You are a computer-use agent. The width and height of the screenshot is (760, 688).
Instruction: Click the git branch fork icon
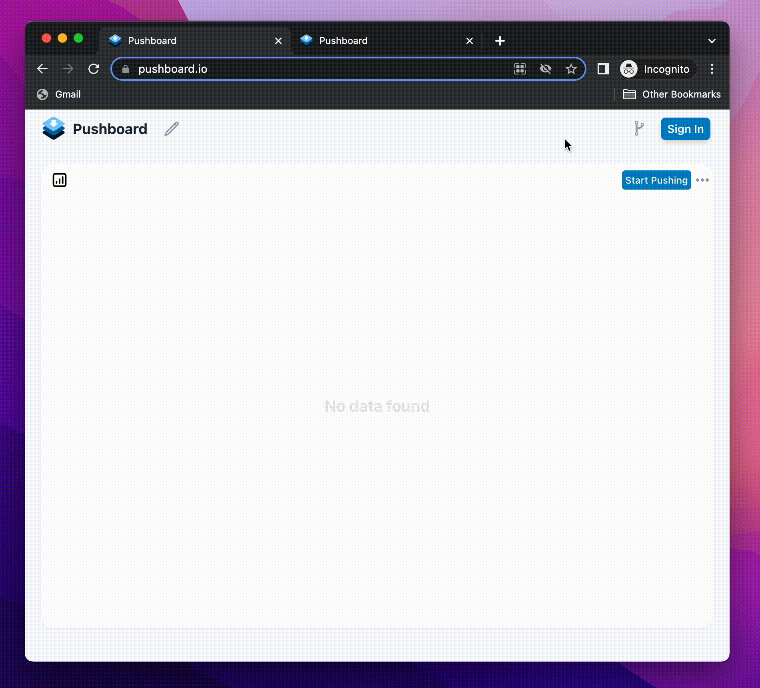point(639,128)
